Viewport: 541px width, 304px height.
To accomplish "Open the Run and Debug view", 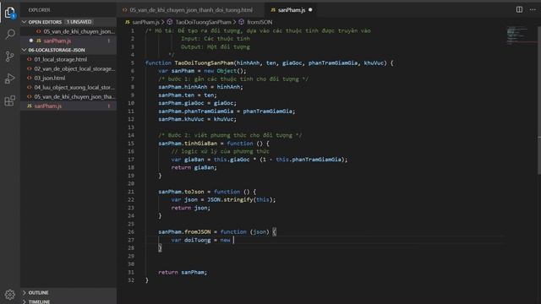I will 10,79.
